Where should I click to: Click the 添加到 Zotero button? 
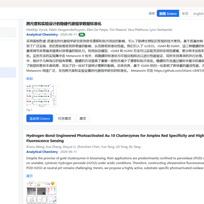[x=40, y=118]
